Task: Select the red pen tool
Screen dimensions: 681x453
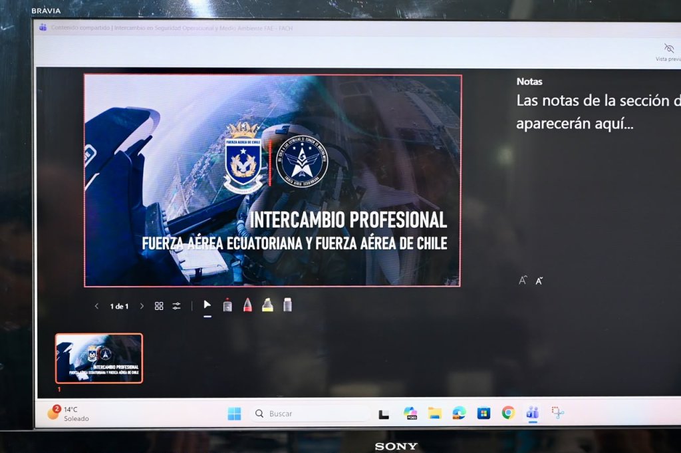Action: (x=247, y=305)
